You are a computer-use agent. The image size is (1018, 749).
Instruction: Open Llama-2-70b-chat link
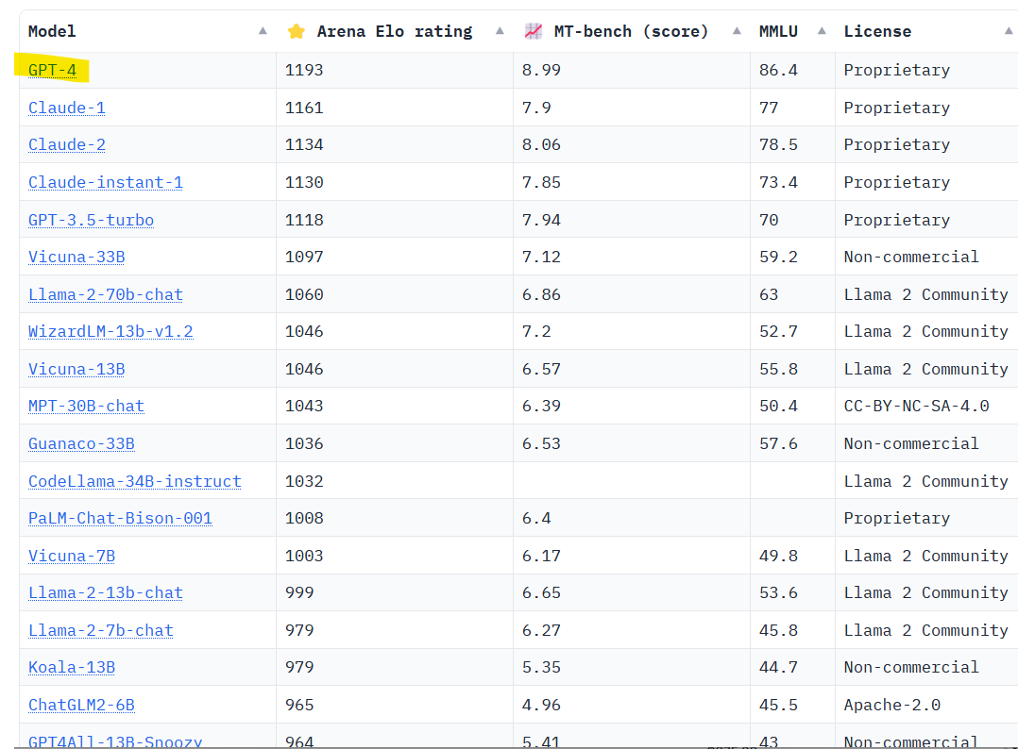pyautogui.click(x=105, y=294)
